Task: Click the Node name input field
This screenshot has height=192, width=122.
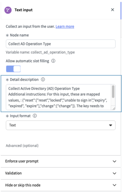Action: point(61,44)
